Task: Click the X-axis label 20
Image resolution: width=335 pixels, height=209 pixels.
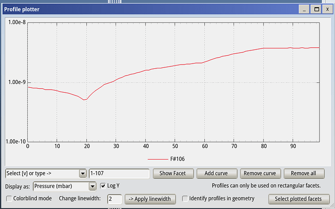Action: [x=86, y=146]
